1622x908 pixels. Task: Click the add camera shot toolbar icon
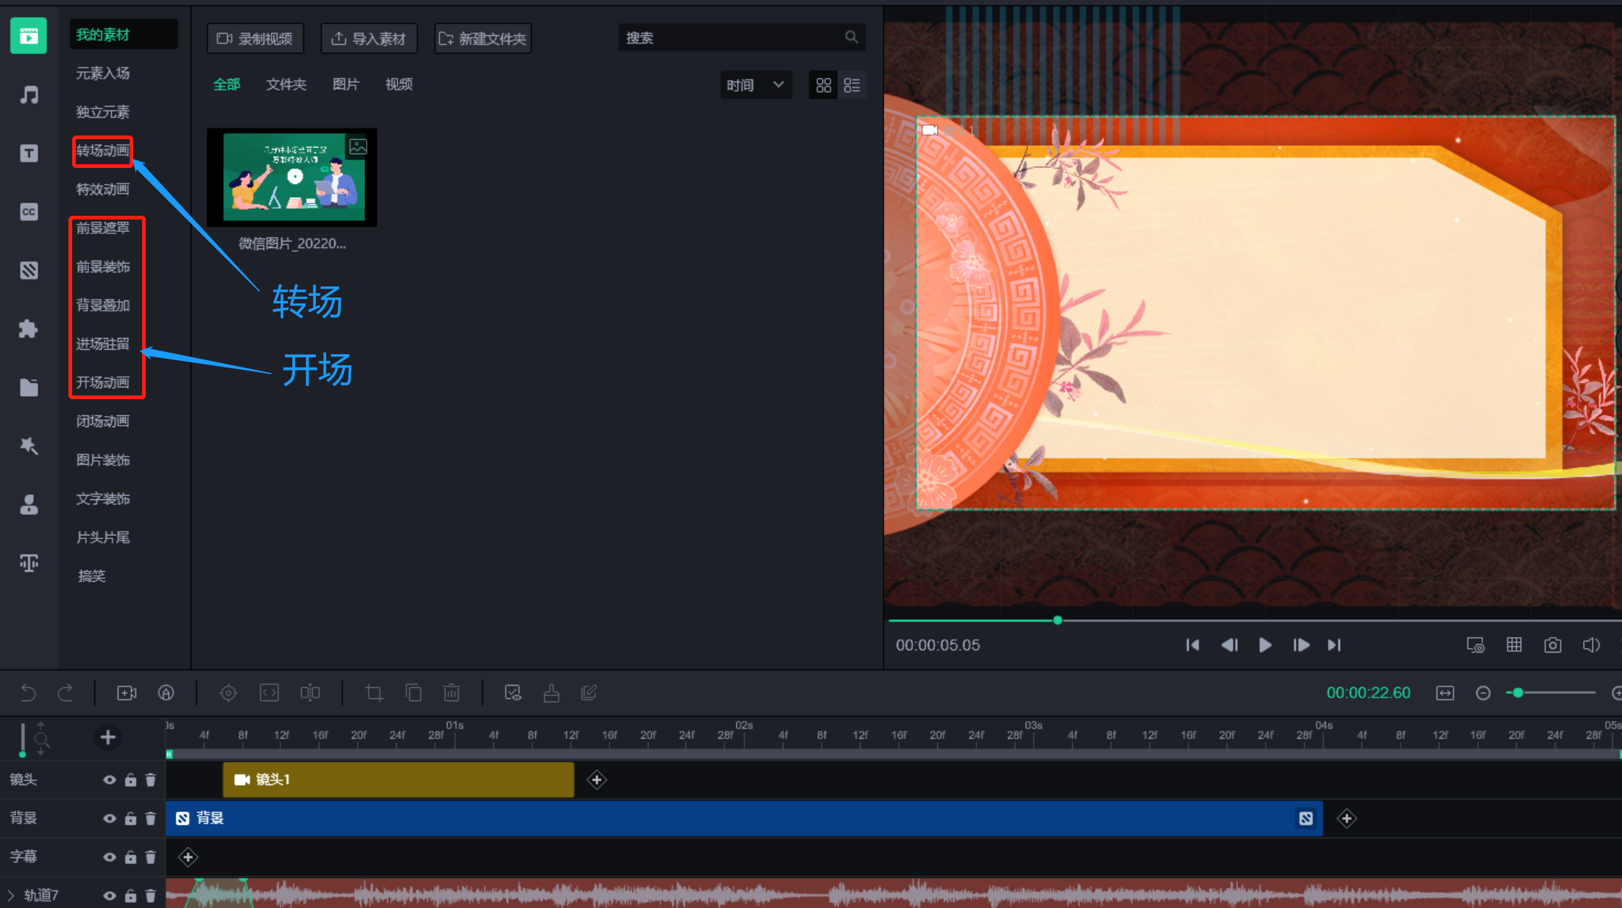tap(127, 693)
